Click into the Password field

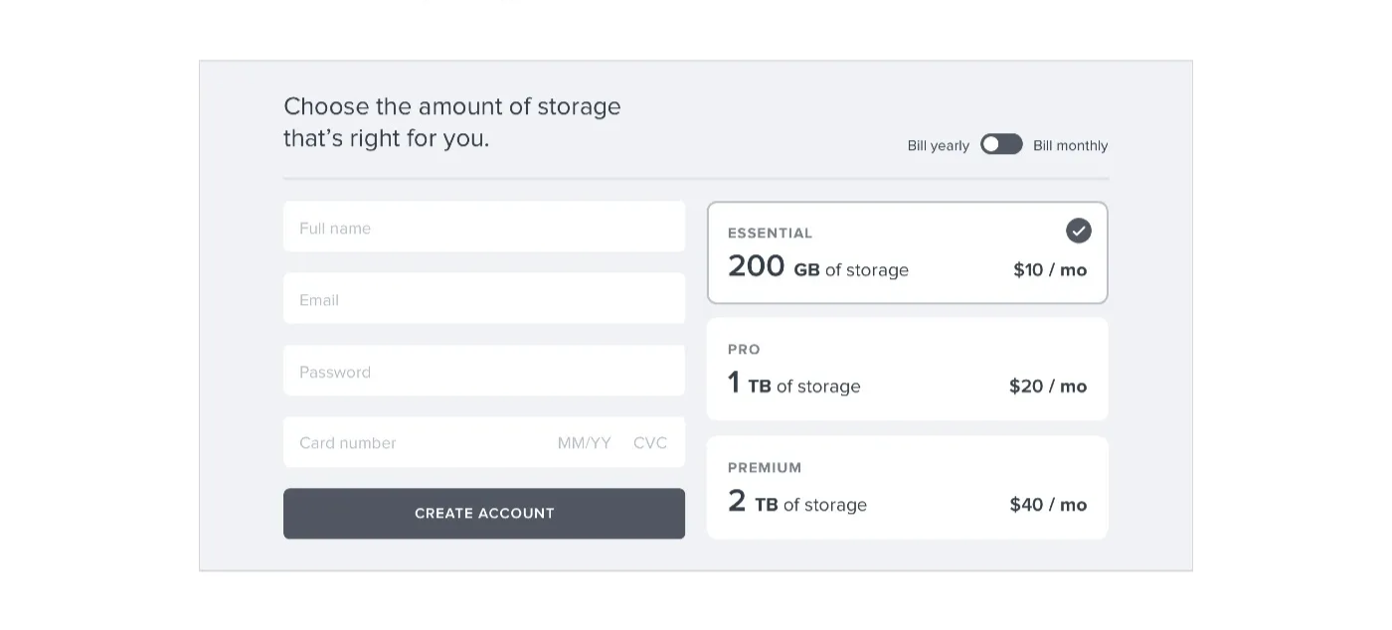[483, 372]
